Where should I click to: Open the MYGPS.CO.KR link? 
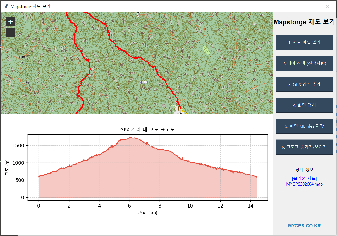tap(304, 226)
